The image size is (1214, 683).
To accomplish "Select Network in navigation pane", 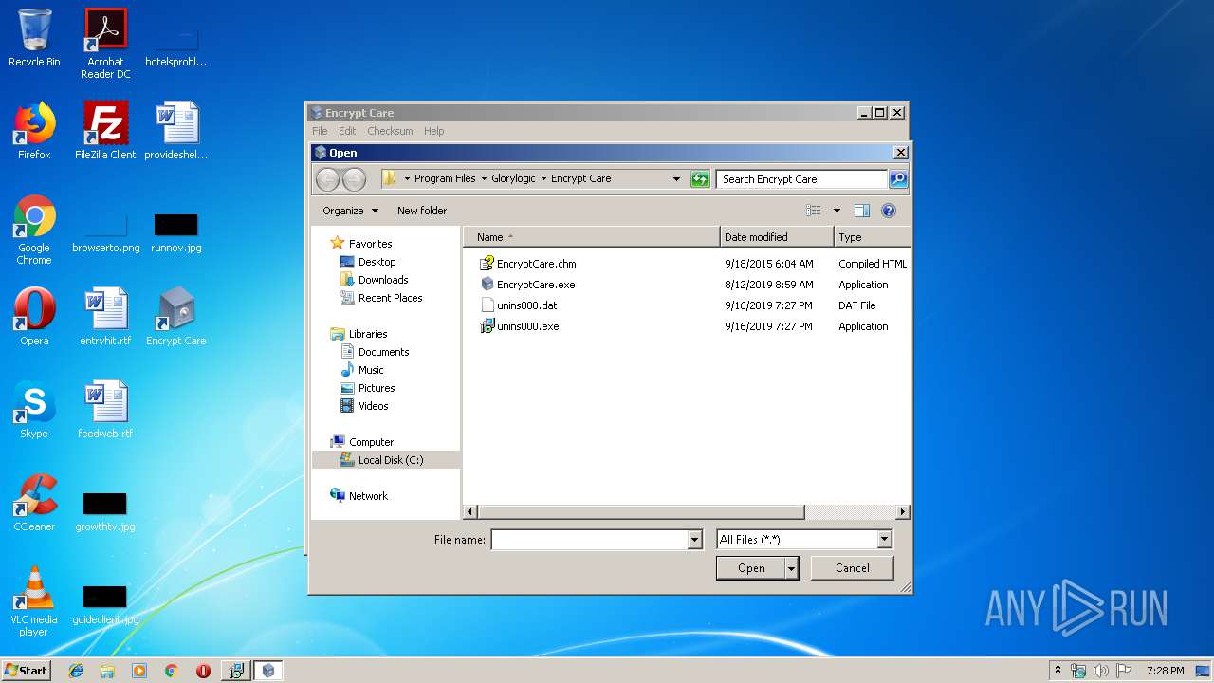I will click(368, 496).
